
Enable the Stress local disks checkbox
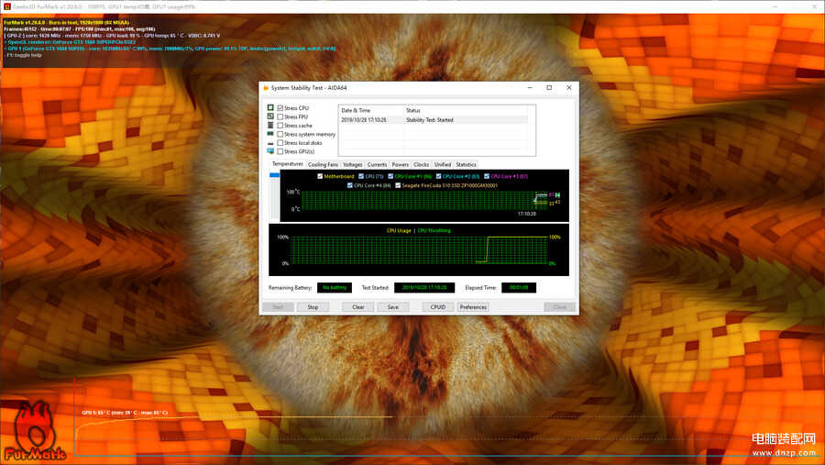click(280, 143)
